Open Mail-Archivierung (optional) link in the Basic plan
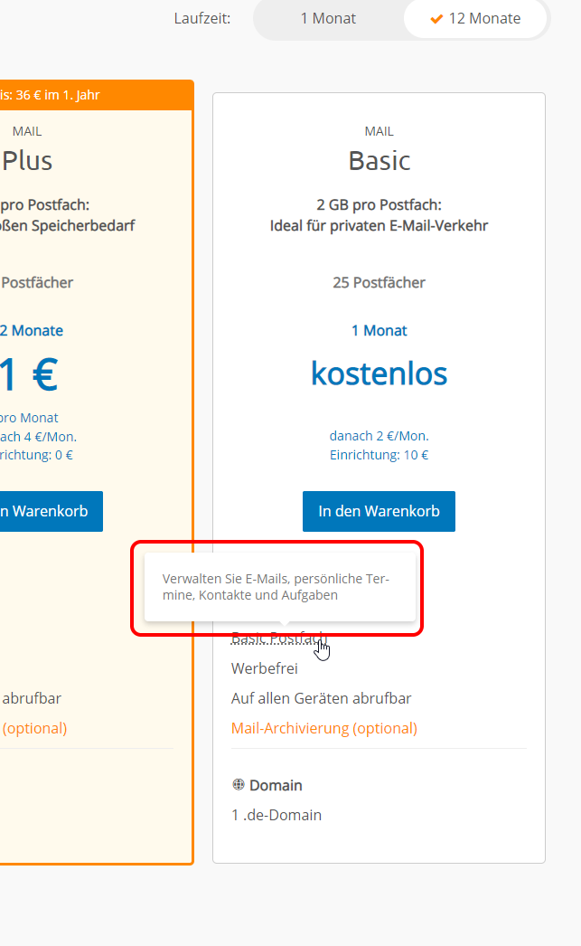 (324, 728)
